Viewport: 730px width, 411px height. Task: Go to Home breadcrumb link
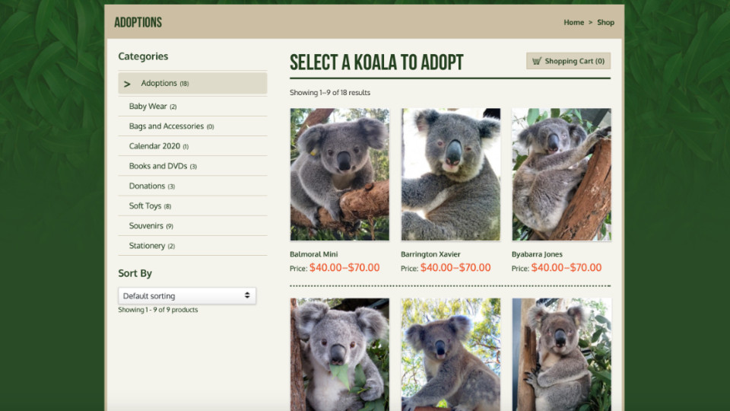[573, 22]
